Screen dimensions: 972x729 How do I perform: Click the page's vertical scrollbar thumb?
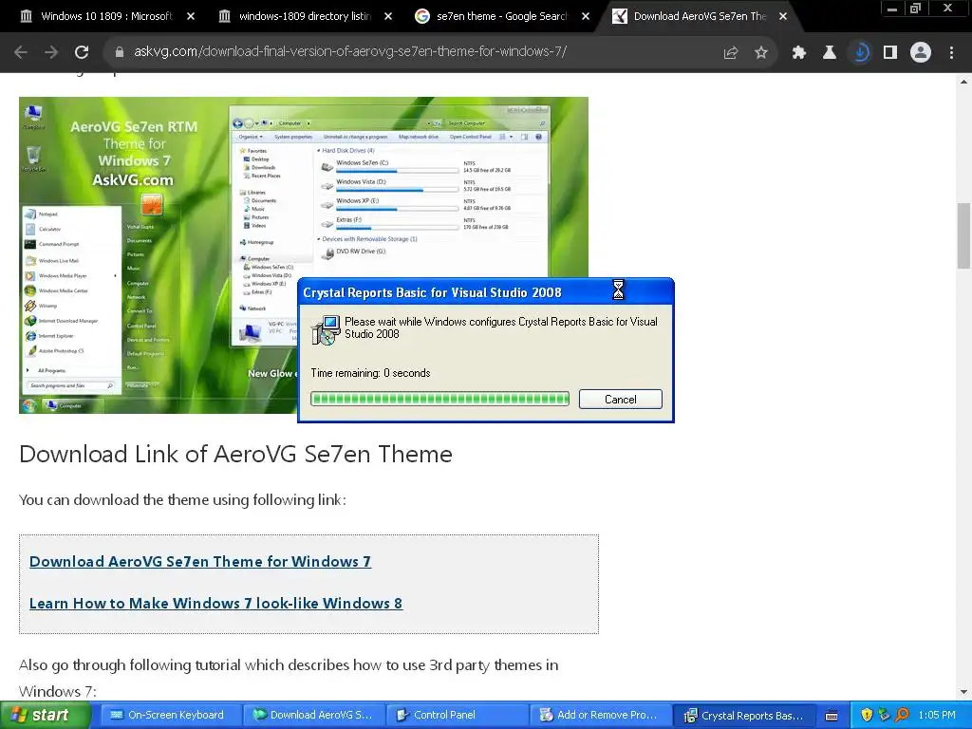(x=964, y=235)
